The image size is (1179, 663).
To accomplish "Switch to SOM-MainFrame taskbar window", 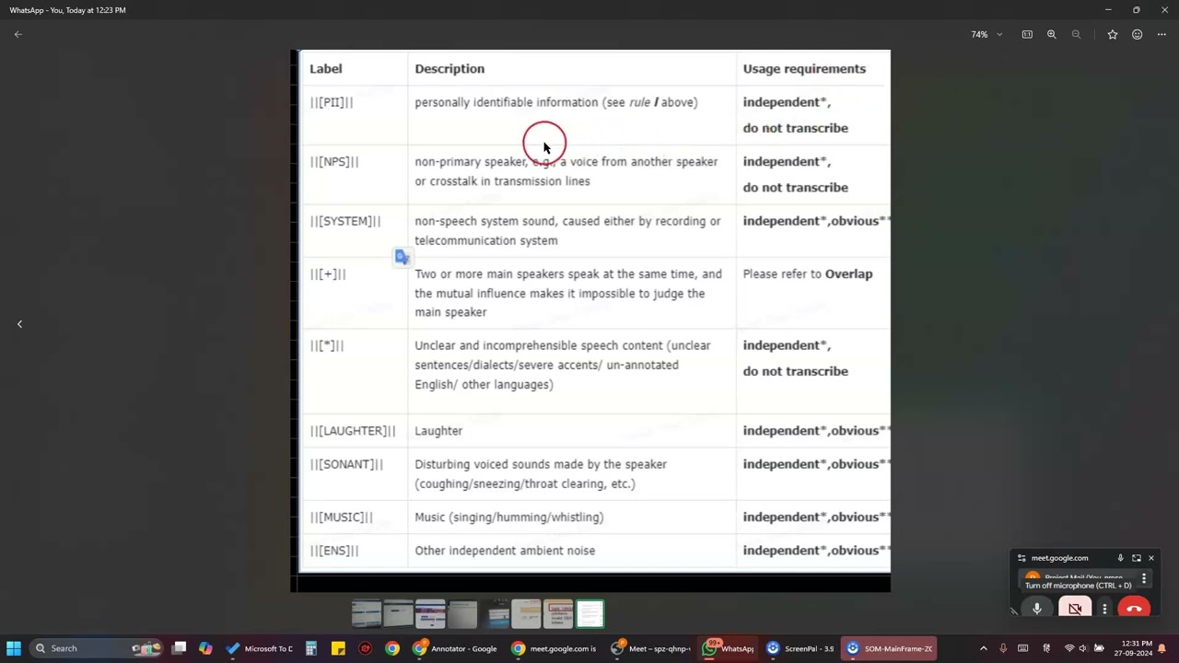I will tap(889, 648).
